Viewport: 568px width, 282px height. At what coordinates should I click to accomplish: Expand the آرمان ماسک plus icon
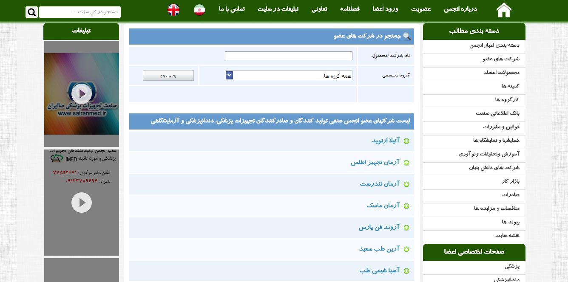coord(406,206)
